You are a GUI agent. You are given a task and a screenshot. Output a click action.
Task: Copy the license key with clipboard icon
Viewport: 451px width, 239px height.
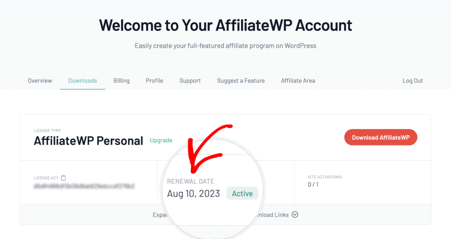coord(63,178)
